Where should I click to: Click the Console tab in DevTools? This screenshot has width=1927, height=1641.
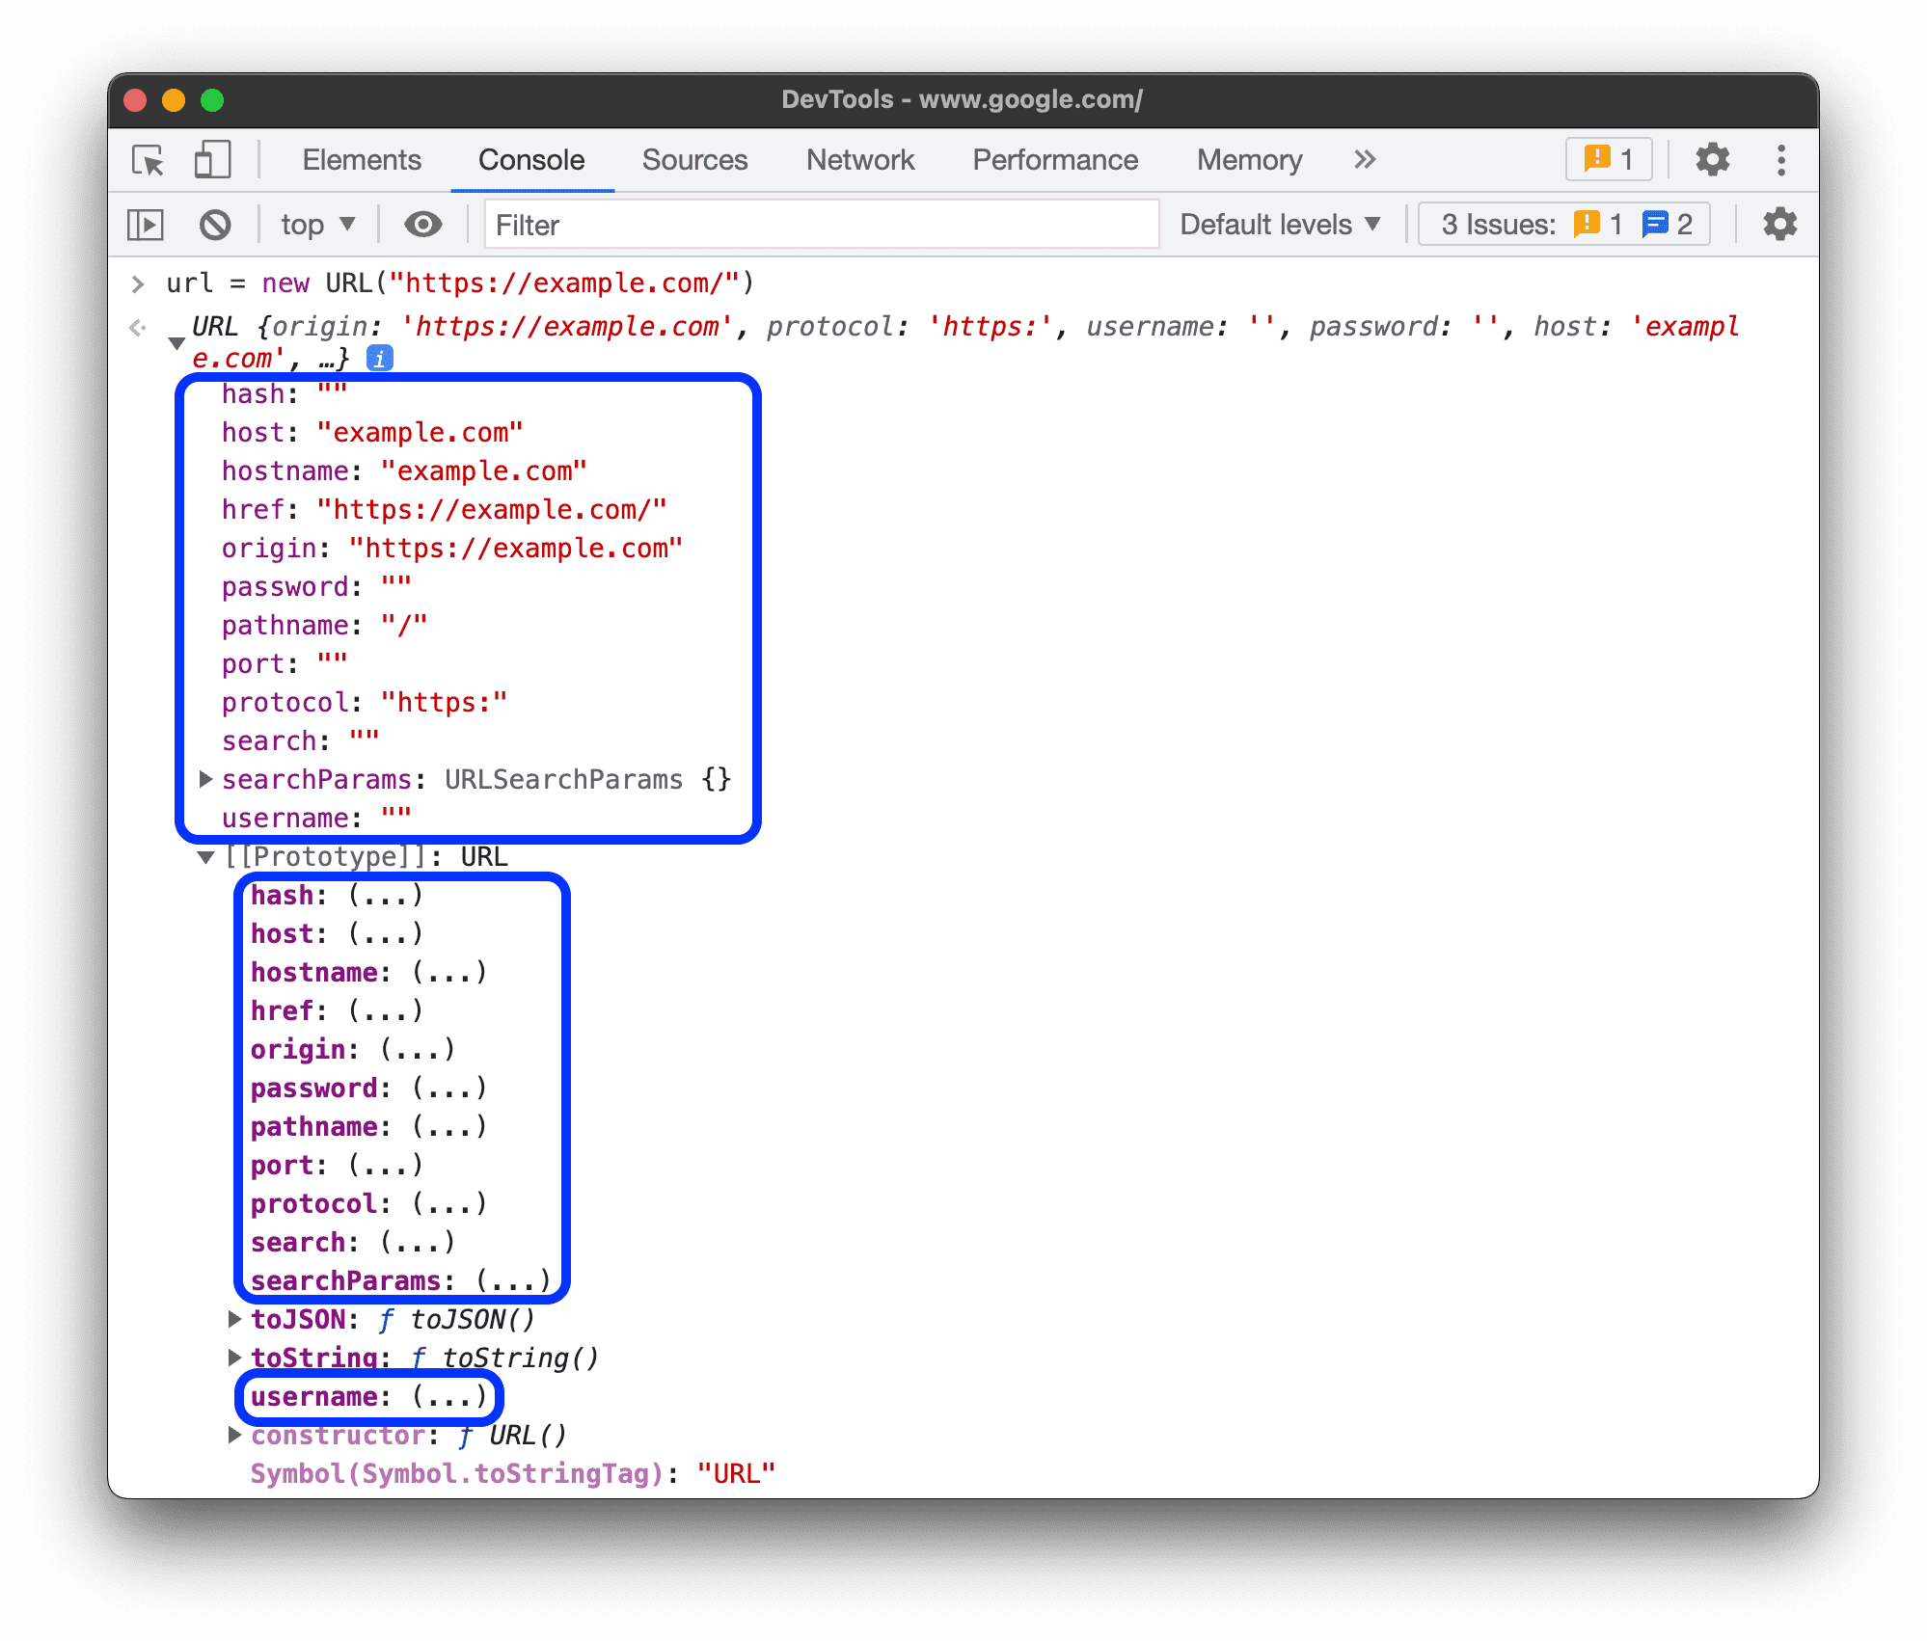pyautogui.click(x=528, y=158)
